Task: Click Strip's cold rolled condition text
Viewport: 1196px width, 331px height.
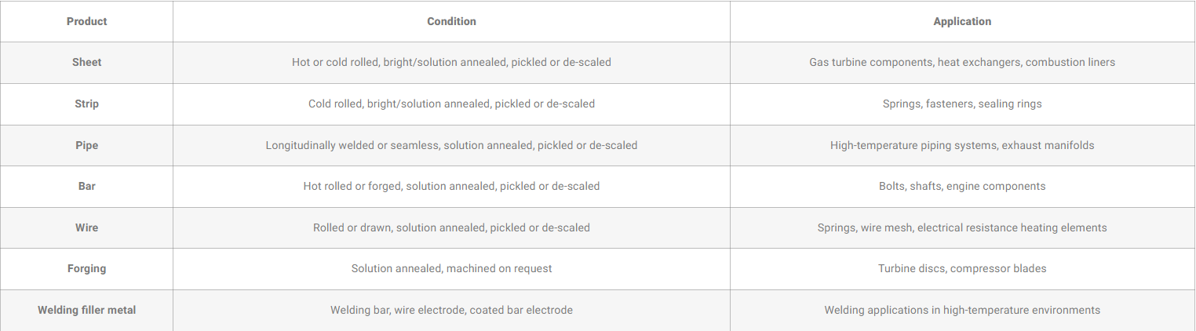Action: tap(451, 104)
